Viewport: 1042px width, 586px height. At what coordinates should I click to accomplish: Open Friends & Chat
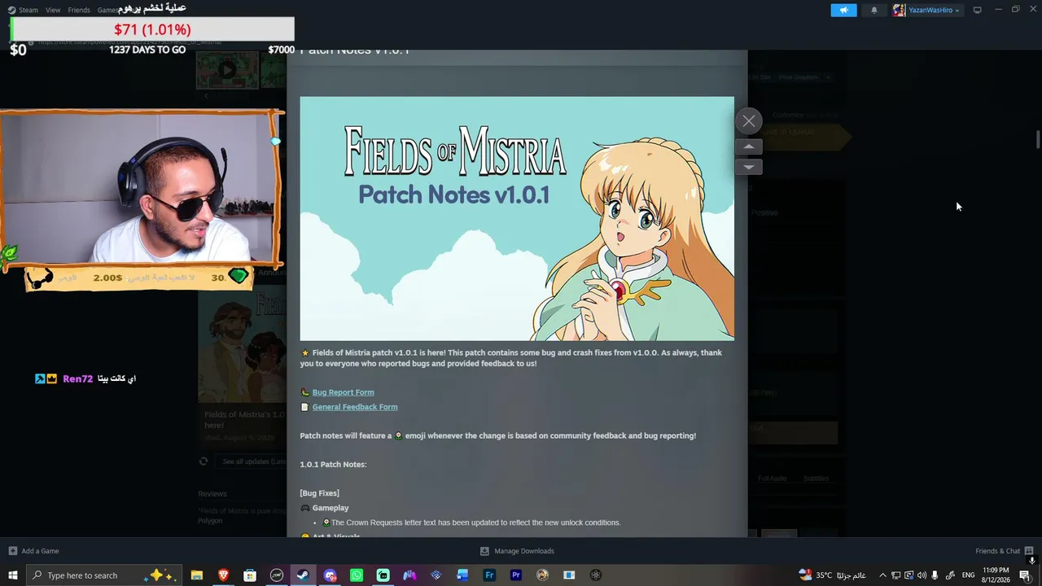tap(1005, 551)
